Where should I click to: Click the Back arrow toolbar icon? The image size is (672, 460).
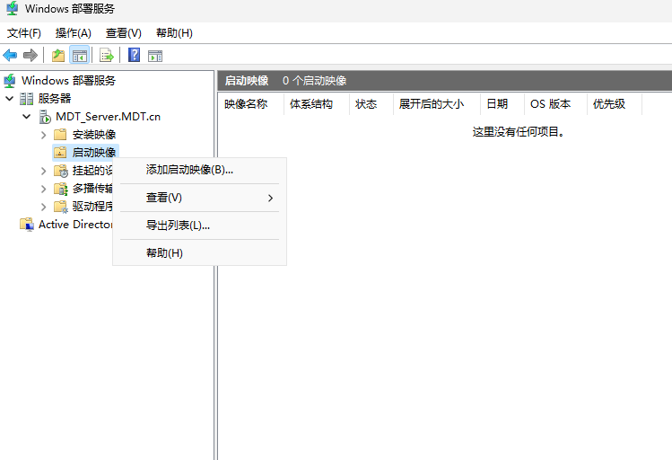pyautogui.click(x=10, y=56)
